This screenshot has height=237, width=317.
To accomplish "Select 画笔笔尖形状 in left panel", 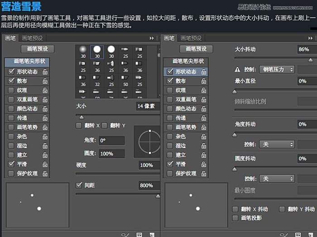I will coord(27,62).
